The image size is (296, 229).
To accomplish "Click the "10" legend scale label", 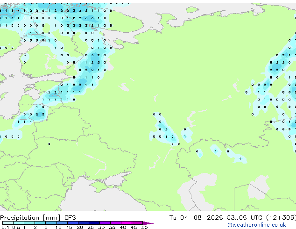I will point(58,227).
